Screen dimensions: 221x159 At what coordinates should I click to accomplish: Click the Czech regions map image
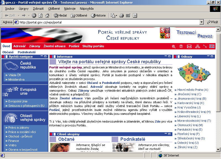pos(194,73)
